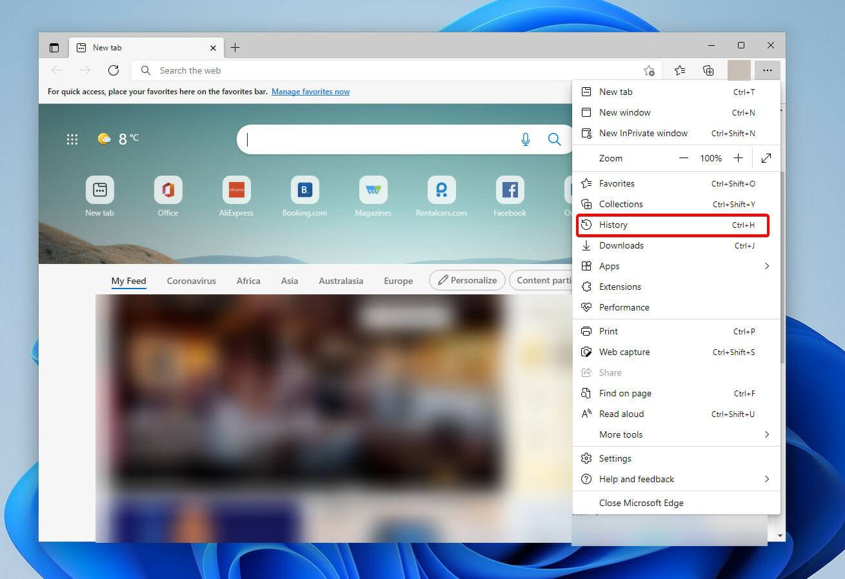Click the zoom out minus button
Image resolution: width=845 pixels, height=579 pixels.
point(683,158)
